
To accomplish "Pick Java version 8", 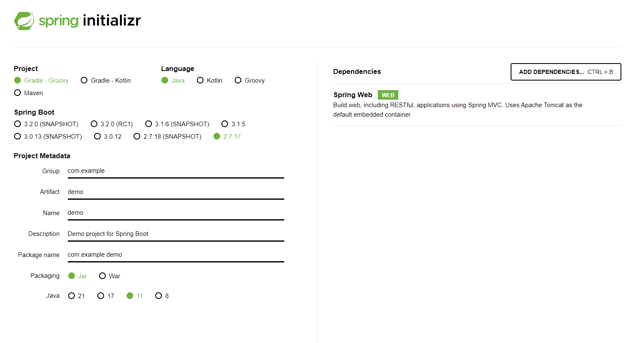I will coord(162,296).
